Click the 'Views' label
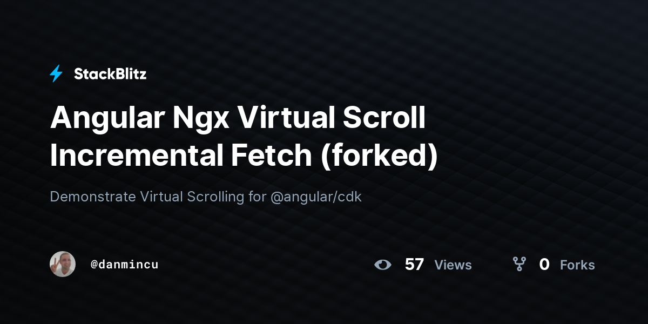 point(453,265)
